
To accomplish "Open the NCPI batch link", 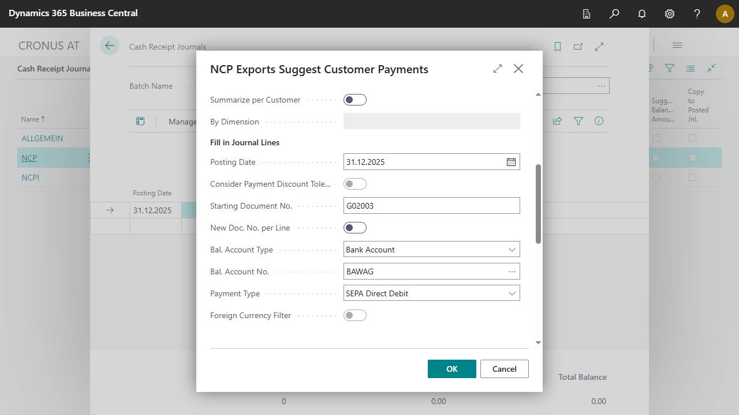I will [x=31, y=178].
